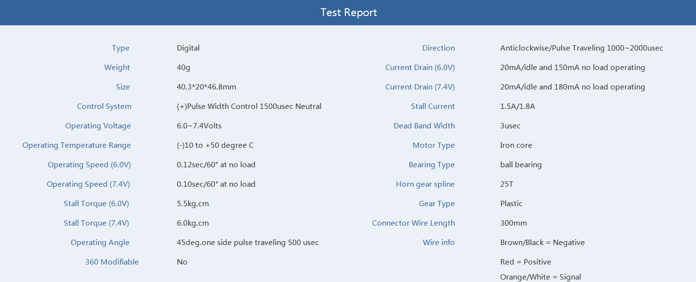Click the 5.5kg.cm stall torque value
The height and width of the screenshot is (282, 696).
click(193, 204)
